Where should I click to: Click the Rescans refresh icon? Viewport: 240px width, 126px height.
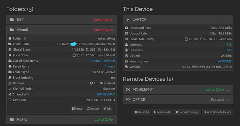(x=10, y=83)
